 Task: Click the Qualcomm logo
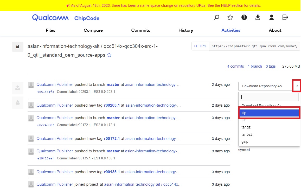pyautogui.click(x=50, y=18)
